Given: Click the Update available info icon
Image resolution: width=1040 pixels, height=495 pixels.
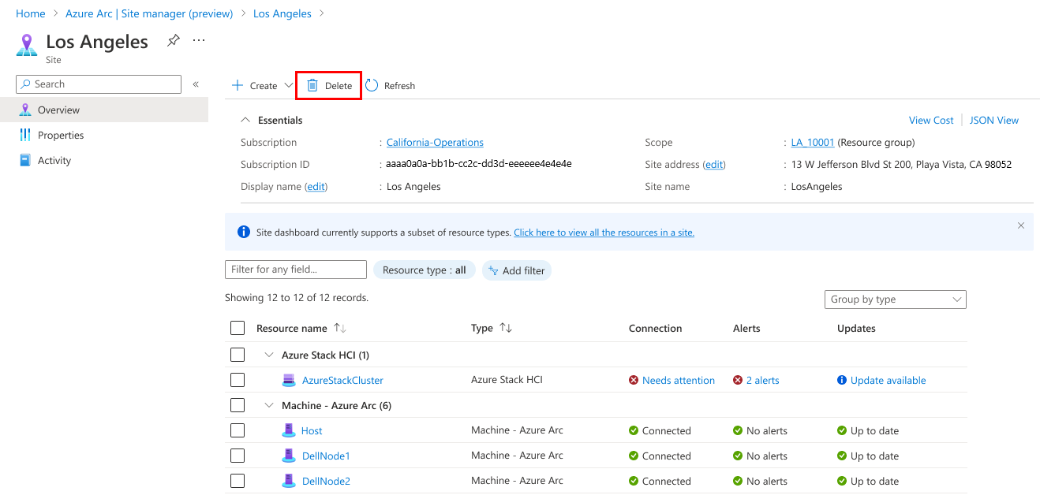Looking at the screenshot, I should click(841, 380).
